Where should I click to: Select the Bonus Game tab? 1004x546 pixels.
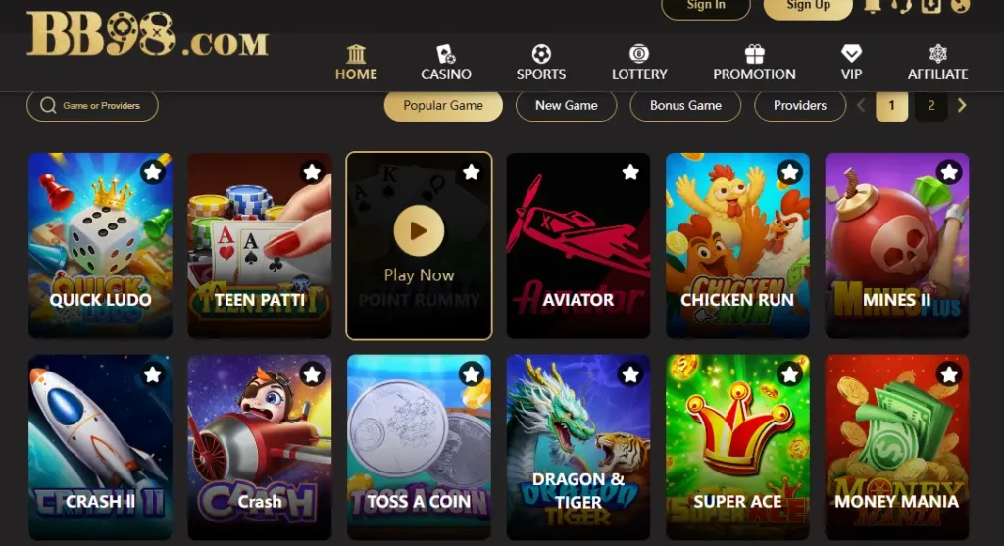point(685,106)
